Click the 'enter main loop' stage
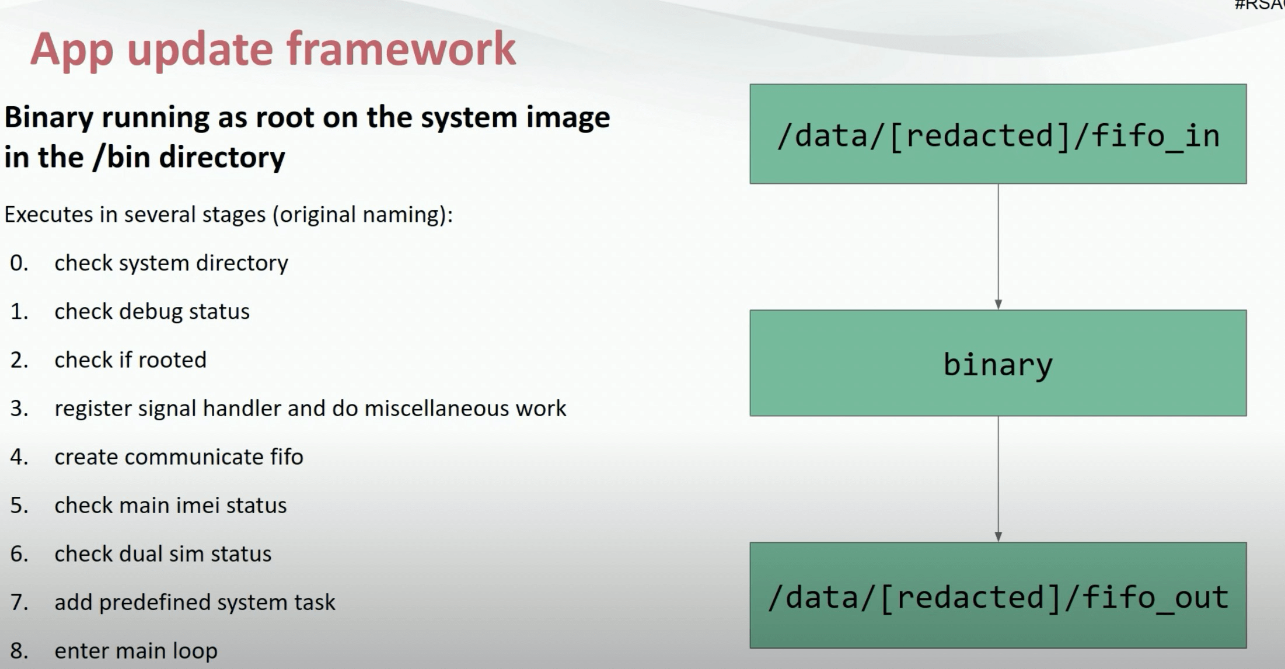Viewport: 1285px width, 669px height. coord(136,650)
